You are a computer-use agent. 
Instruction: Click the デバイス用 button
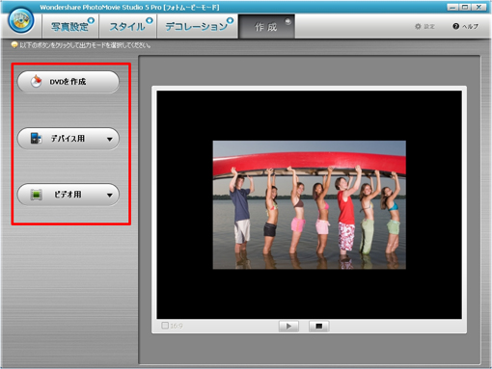coord(68,139)
